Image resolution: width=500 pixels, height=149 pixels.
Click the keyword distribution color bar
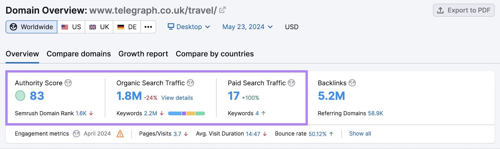187,113
